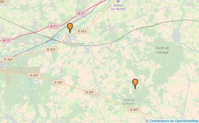199x123 pixels.
Task: Click the Forêt de Vibraye label
Action: [x=163, y=50]
